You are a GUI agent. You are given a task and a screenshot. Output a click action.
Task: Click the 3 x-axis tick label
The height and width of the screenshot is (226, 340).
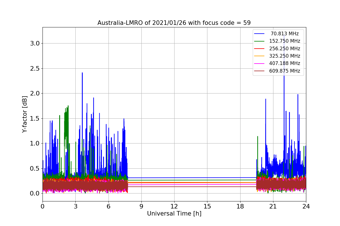tap(75, 206)
